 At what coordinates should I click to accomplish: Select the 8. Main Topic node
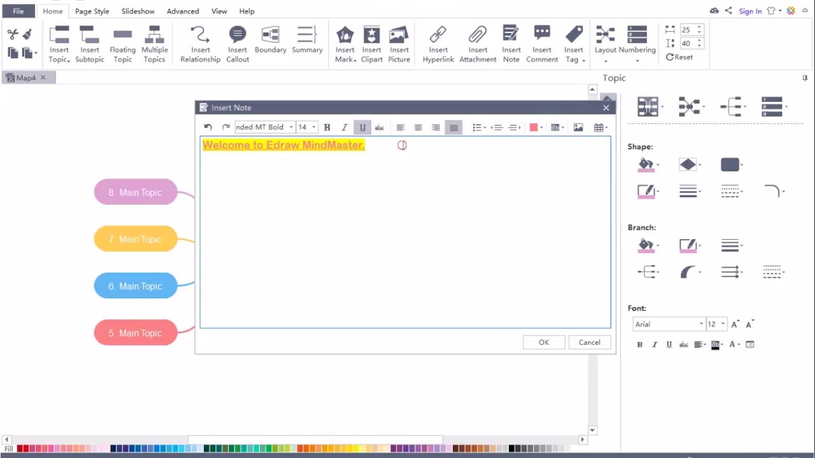click(x=136, y=192)
